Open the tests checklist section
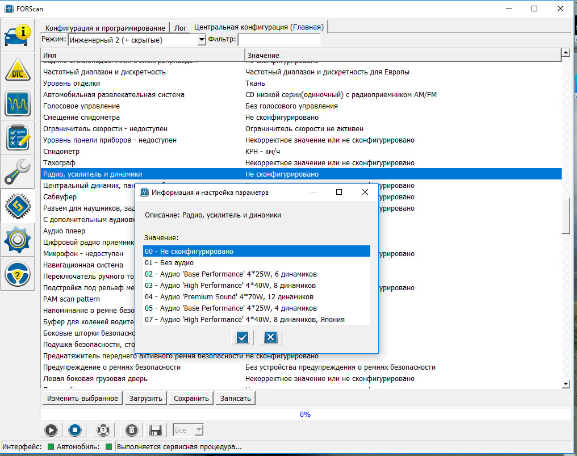The width and height of the screenshot is (577, 456). [x=17, y=137]
